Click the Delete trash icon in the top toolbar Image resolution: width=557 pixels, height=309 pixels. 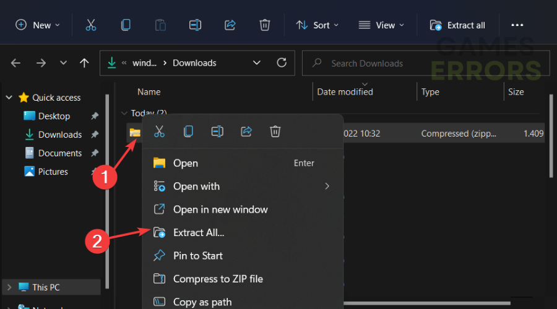pyautogui.click(x=264, y=25)
